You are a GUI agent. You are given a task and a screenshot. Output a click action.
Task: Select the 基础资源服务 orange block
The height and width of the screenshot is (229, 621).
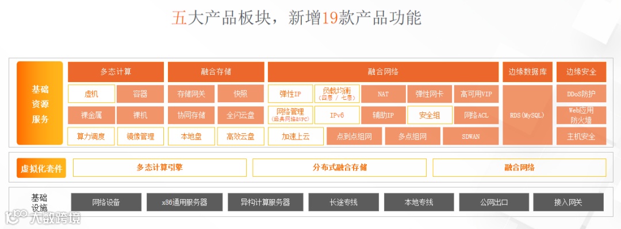(40, 103)
